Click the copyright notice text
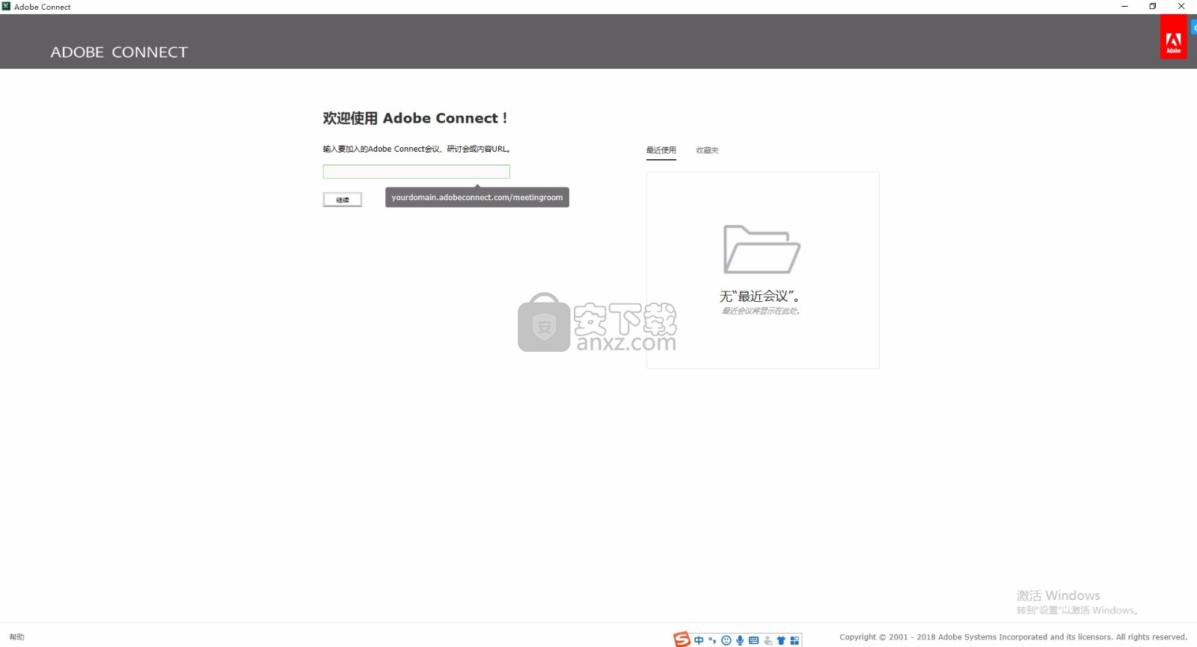 (x=1013, y=637)
